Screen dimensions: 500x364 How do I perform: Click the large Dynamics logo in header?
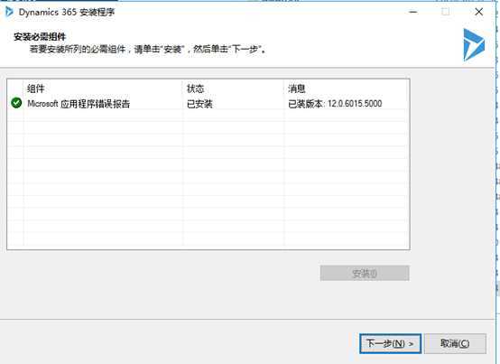474,44
